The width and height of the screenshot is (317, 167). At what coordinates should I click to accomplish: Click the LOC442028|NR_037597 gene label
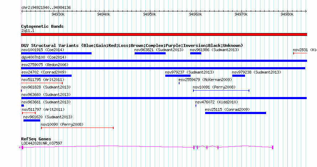pos(42,143)
